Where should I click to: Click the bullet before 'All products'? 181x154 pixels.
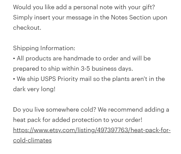pyautogui.click(x=14, y=58)
